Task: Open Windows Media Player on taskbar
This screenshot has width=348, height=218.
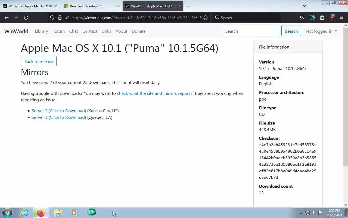Action: tap(74, 213)
